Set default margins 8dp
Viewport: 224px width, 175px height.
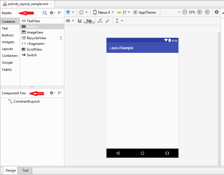pyautogui.click(x=89, y=21)
